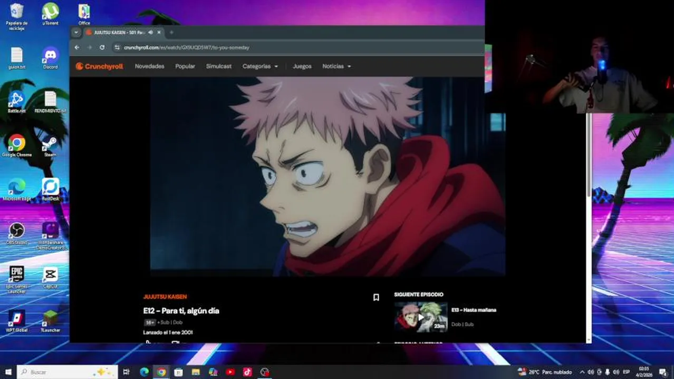Click the page vertical scrollbar
Screen dimensions: 674x379
coord(589,155)
